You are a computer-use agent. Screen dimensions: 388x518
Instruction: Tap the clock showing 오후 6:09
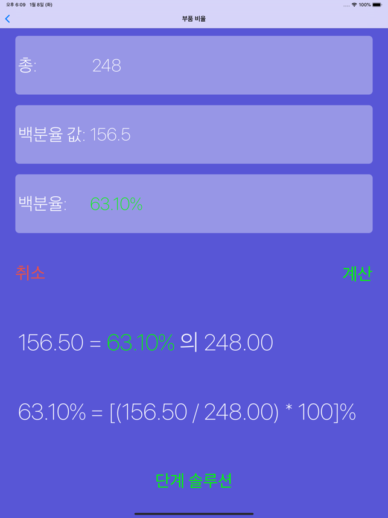pos(16,5)
